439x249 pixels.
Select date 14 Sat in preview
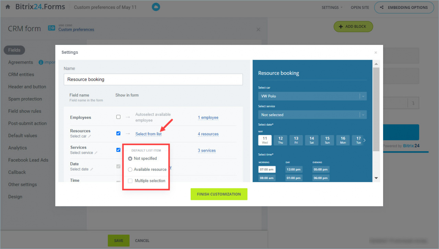pyautogui.click(x=312, y=140)
